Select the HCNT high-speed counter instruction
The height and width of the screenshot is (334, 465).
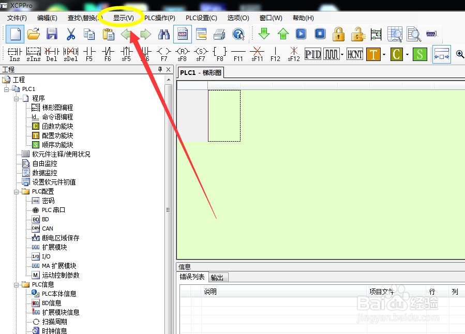tap(354, 53)
